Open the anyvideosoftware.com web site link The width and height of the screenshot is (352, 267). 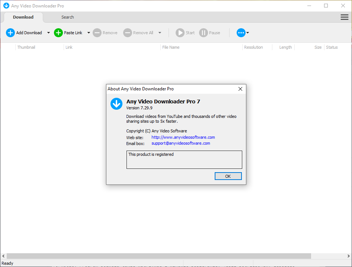[x=183, y=137]
